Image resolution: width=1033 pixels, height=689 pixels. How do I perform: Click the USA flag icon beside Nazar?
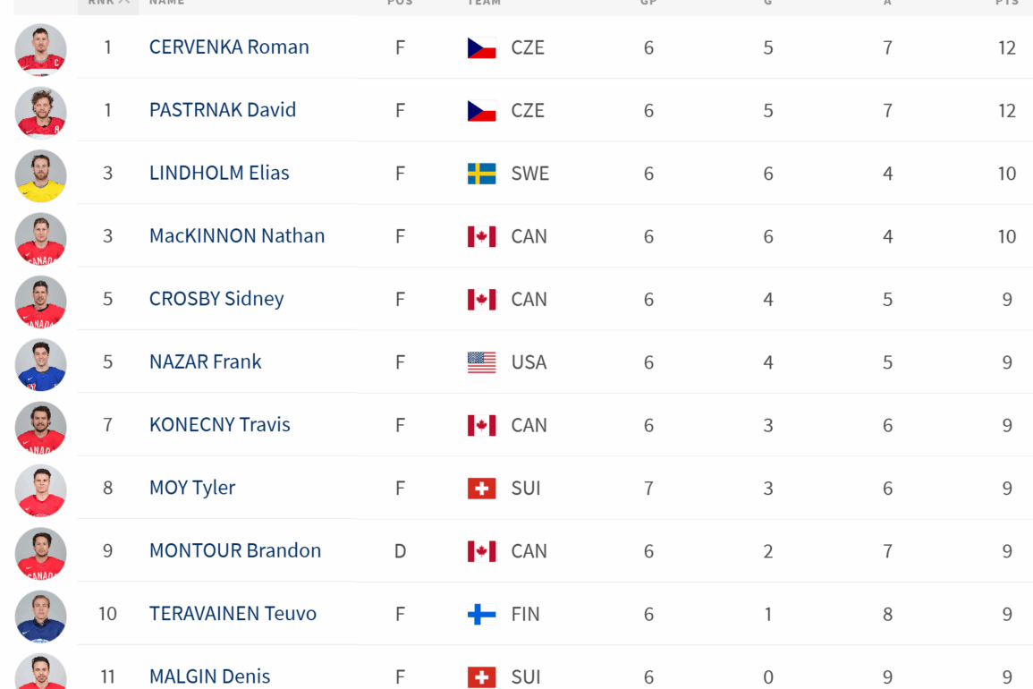tap(481, 362)
